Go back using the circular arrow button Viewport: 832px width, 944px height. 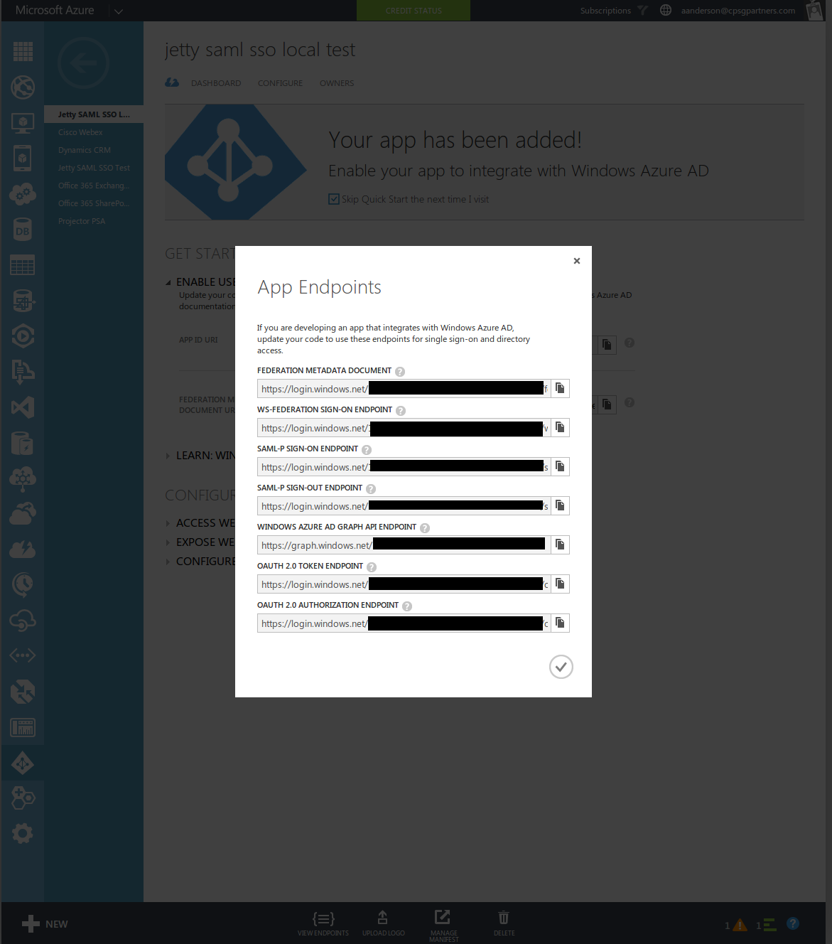83,64
